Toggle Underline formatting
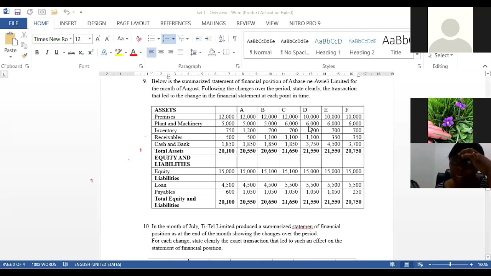This screenshot has width=491, height=276. pos(56,53)
